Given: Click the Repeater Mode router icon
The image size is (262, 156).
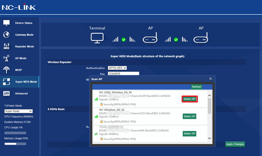Looking at the screenshot, I should [6, 46].
